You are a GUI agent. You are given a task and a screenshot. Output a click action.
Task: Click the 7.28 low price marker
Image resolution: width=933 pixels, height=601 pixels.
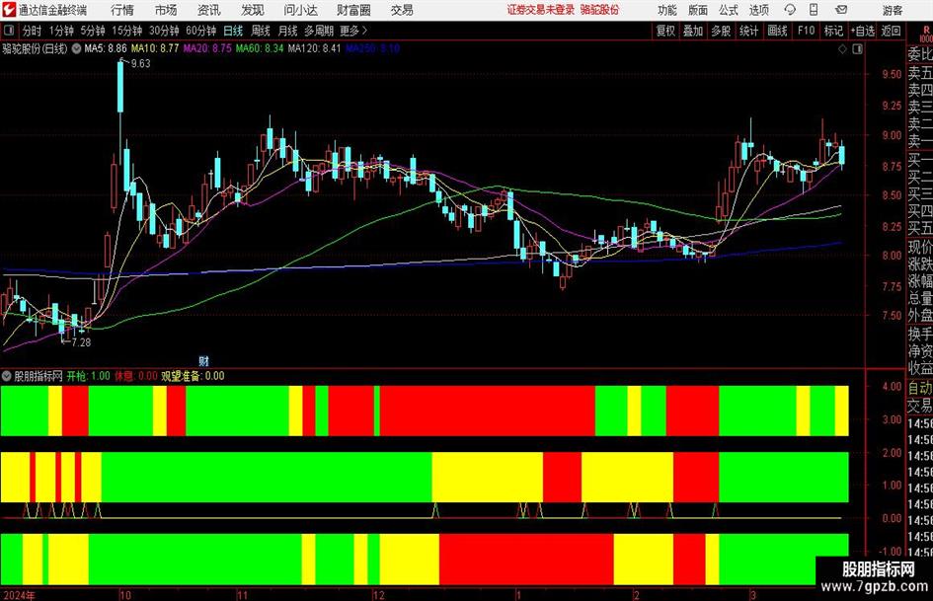(x=81, y=342)
